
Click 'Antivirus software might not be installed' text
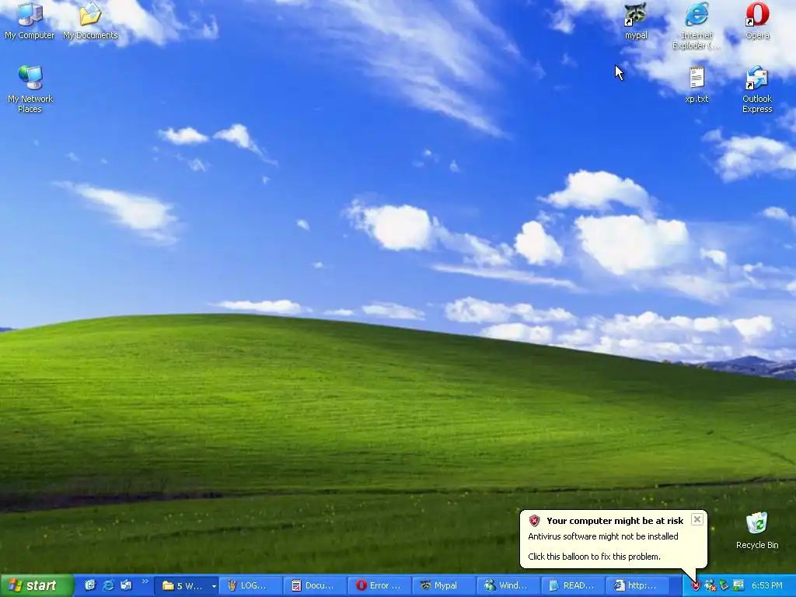603,536
